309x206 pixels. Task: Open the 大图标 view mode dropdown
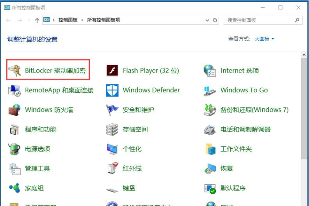pyautogui.click(x=264, y=39)
